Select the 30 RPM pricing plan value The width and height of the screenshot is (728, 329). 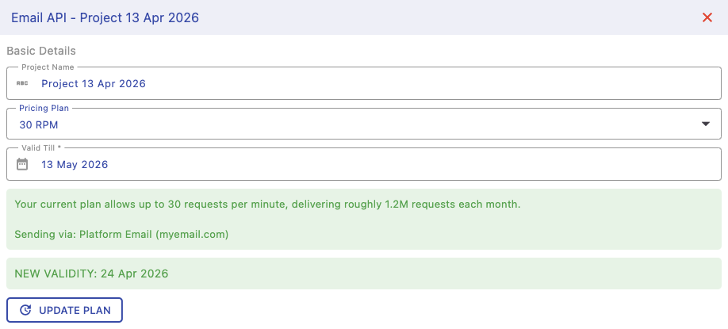point(39,124)
